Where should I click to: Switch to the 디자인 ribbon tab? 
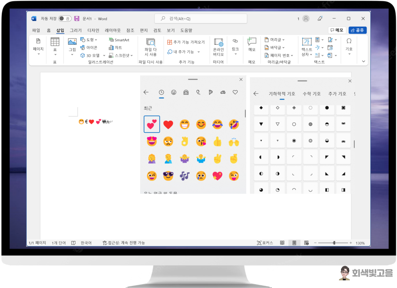tap(93, 30)
